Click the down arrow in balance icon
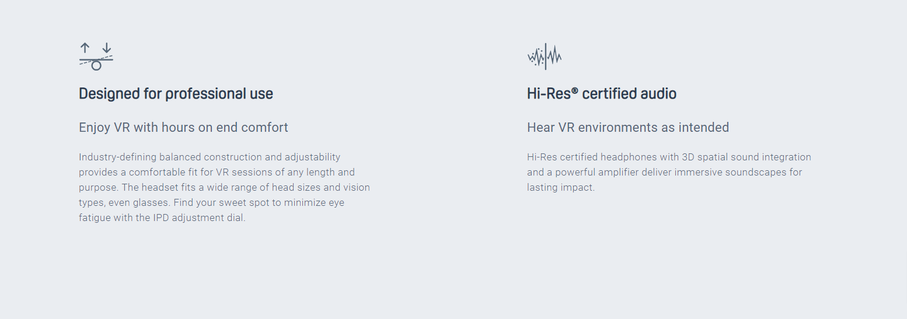 [x=107, y=48]
